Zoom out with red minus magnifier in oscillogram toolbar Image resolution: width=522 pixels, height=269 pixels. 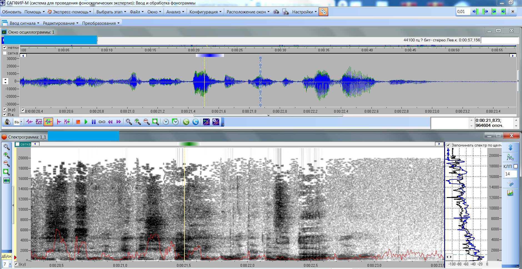click(x=146, y=122)
